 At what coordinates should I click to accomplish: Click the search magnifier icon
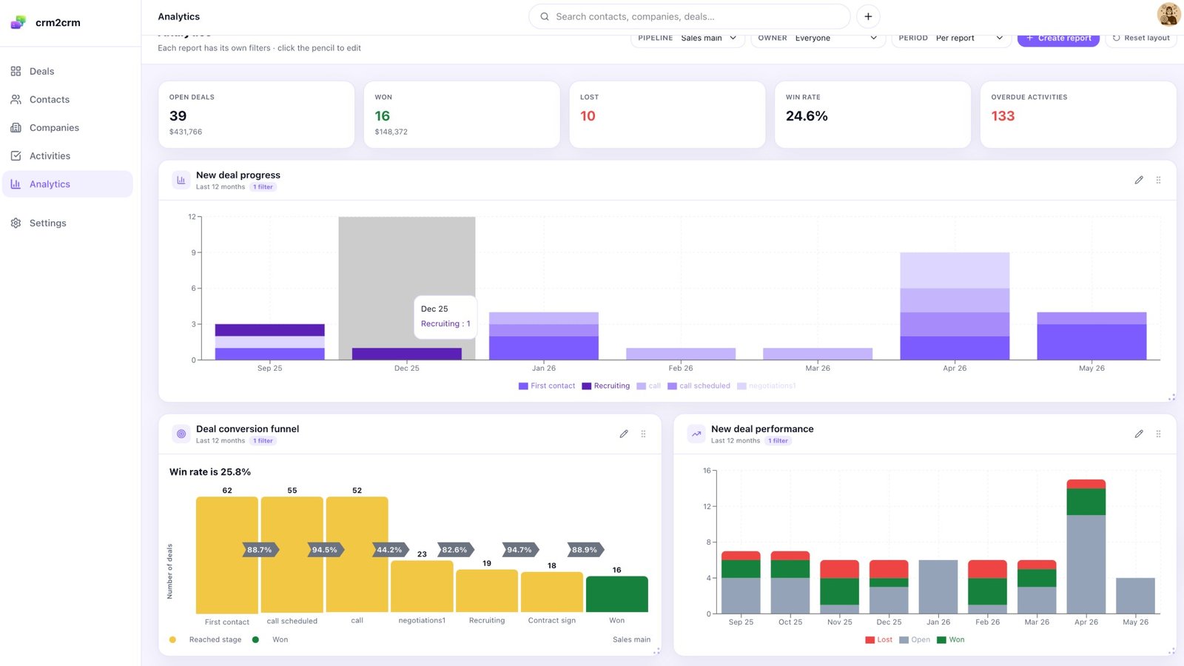click(x=545, y=16)
